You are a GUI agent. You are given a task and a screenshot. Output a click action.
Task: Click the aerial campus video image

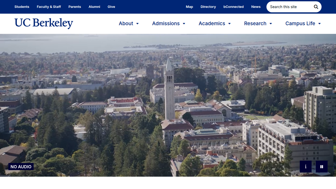tap(168, 105)
